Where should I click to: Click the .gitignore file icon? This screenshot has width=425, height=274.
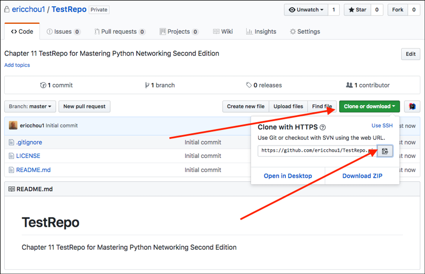coord(11,142)
